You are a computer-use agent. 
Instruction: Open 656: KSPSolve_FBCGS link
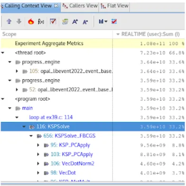point(69,136)
